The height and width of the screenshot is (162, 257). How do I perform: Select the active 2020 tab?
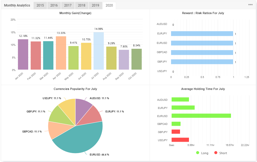[x=109, y=5]
